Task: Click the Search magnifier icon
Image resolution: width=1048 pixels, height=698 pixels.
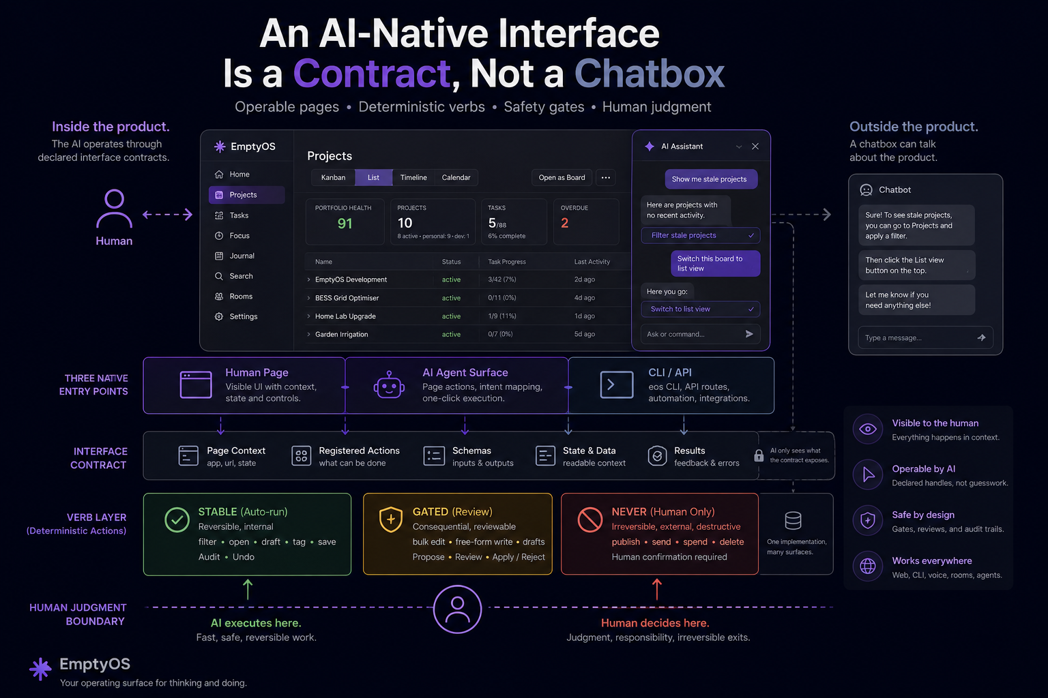Action: coord(219,276)
